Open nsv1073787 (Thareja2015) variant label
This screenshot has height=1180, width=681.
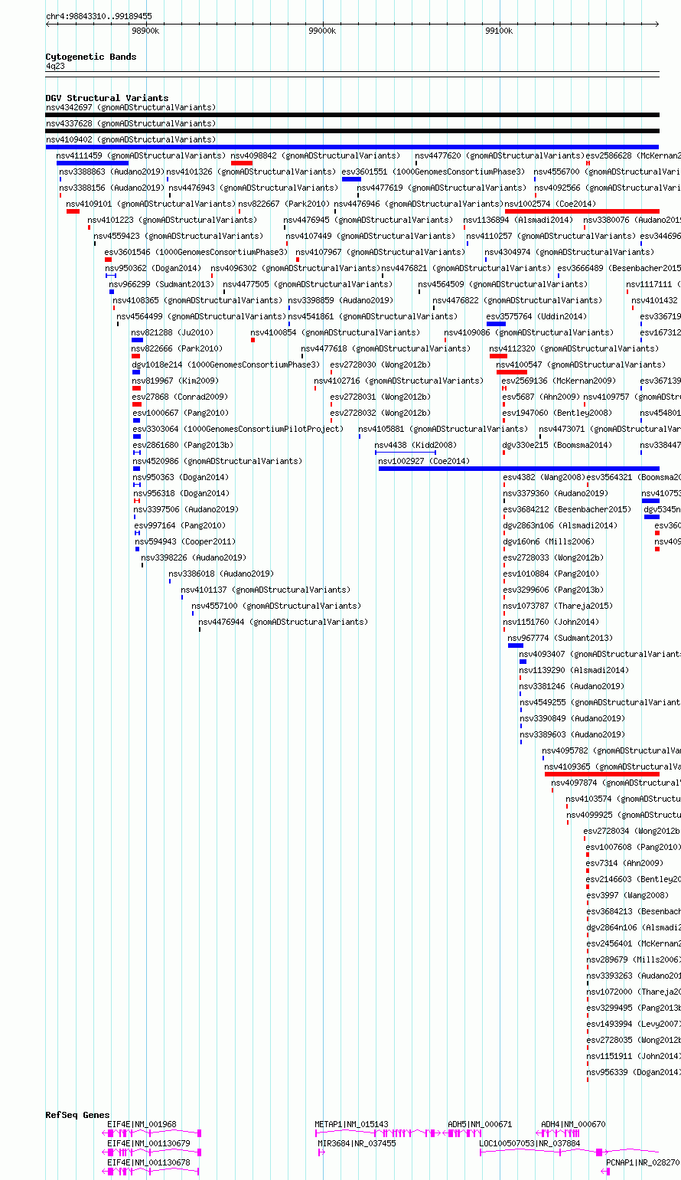(x=558, y=606)
